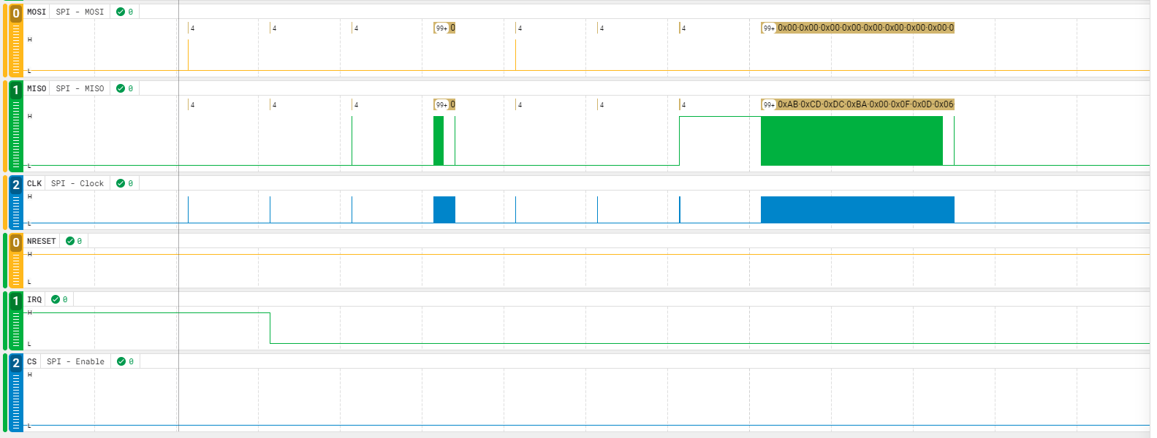
Task: Click the green check icon beside SPI - Clock
Action: pyautogui.click(x=121, y=183)
